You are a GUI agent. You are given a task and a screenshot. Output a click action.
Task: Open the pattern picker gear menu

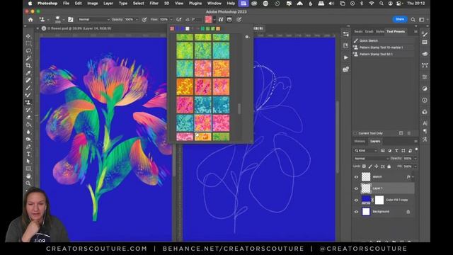coord(247,37)
